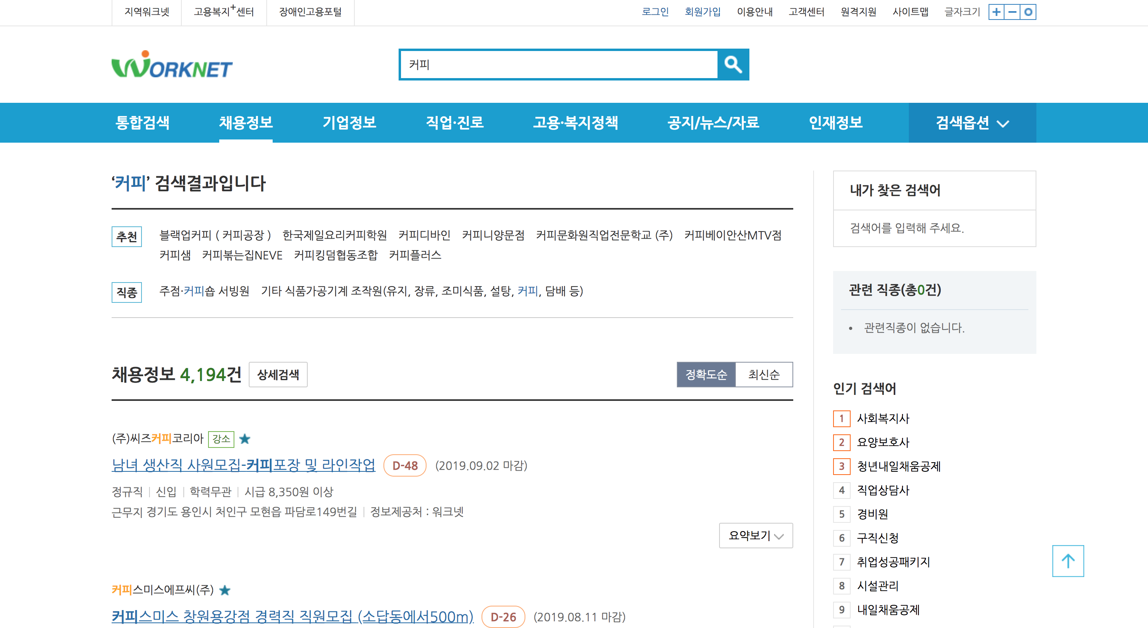Select popular keyword 사회복지사
Viewport: 1148px width, 628px height.
883,418
